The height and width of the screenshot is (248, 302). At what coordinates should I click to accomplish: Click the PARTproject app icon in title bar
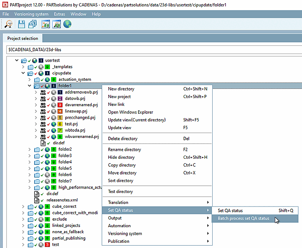pos(5,4)
